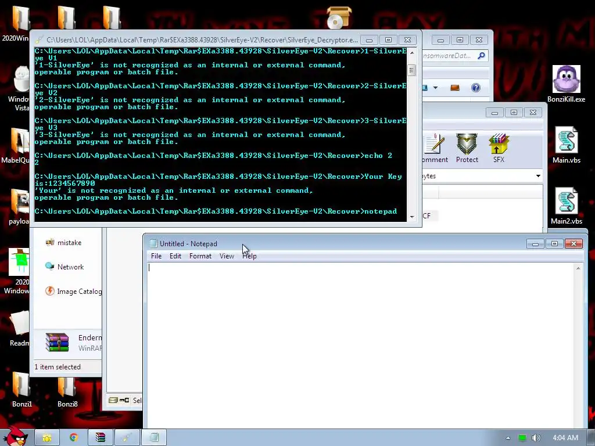Screen dimensions: 595x446
Task: Open the yellow folder taskbar button
Action: tap(47, 438)
